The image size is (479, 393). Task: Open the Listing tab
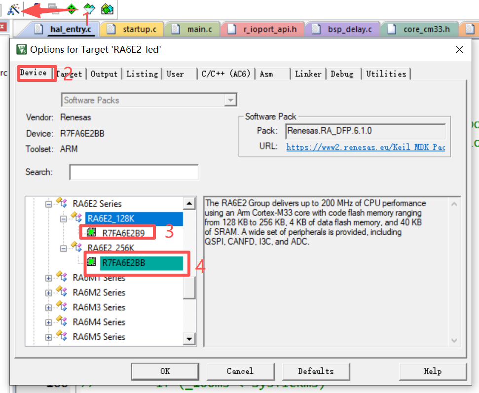(x=142, y=74)
